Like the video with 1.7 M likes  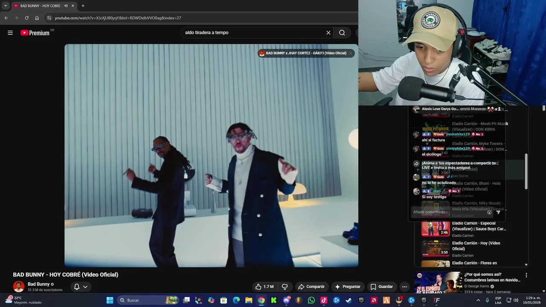(264, 287)
